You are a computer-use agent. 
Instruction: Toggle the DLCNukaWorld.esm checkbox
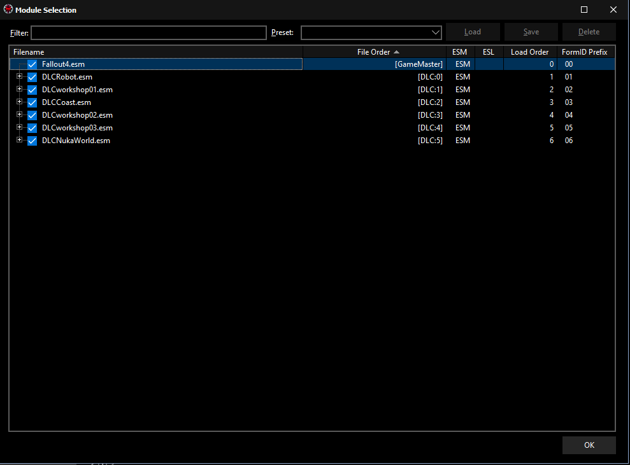click(32, 141)
